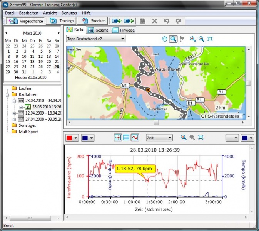259x231 pixels.
Task: Click the undo arrow icon
Action: point(167,21)
